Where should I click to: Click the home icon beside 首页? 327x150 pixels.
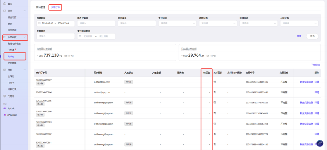[x=5, y=4]
